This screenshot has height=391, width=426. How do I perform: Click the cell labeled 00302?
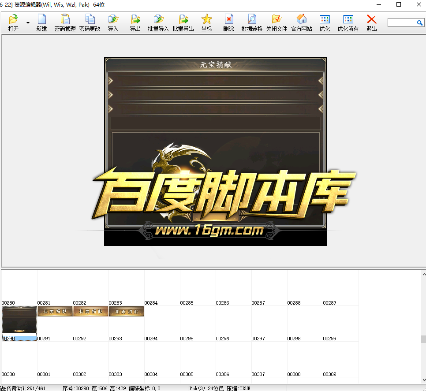(91, 359)
